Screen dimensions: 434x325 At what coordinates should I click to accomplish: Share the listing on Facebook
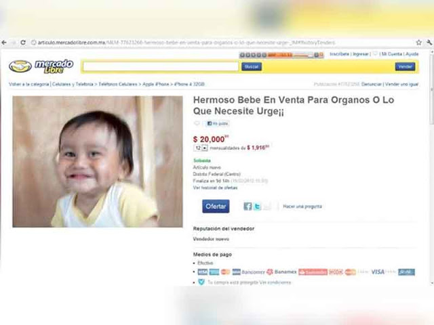coord(248,206)
